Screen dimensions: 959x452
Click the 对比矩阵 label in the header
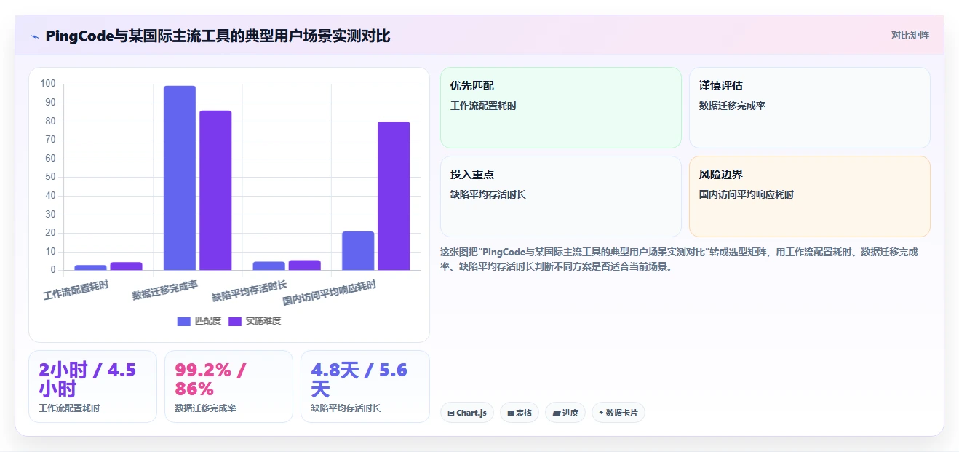910,35
